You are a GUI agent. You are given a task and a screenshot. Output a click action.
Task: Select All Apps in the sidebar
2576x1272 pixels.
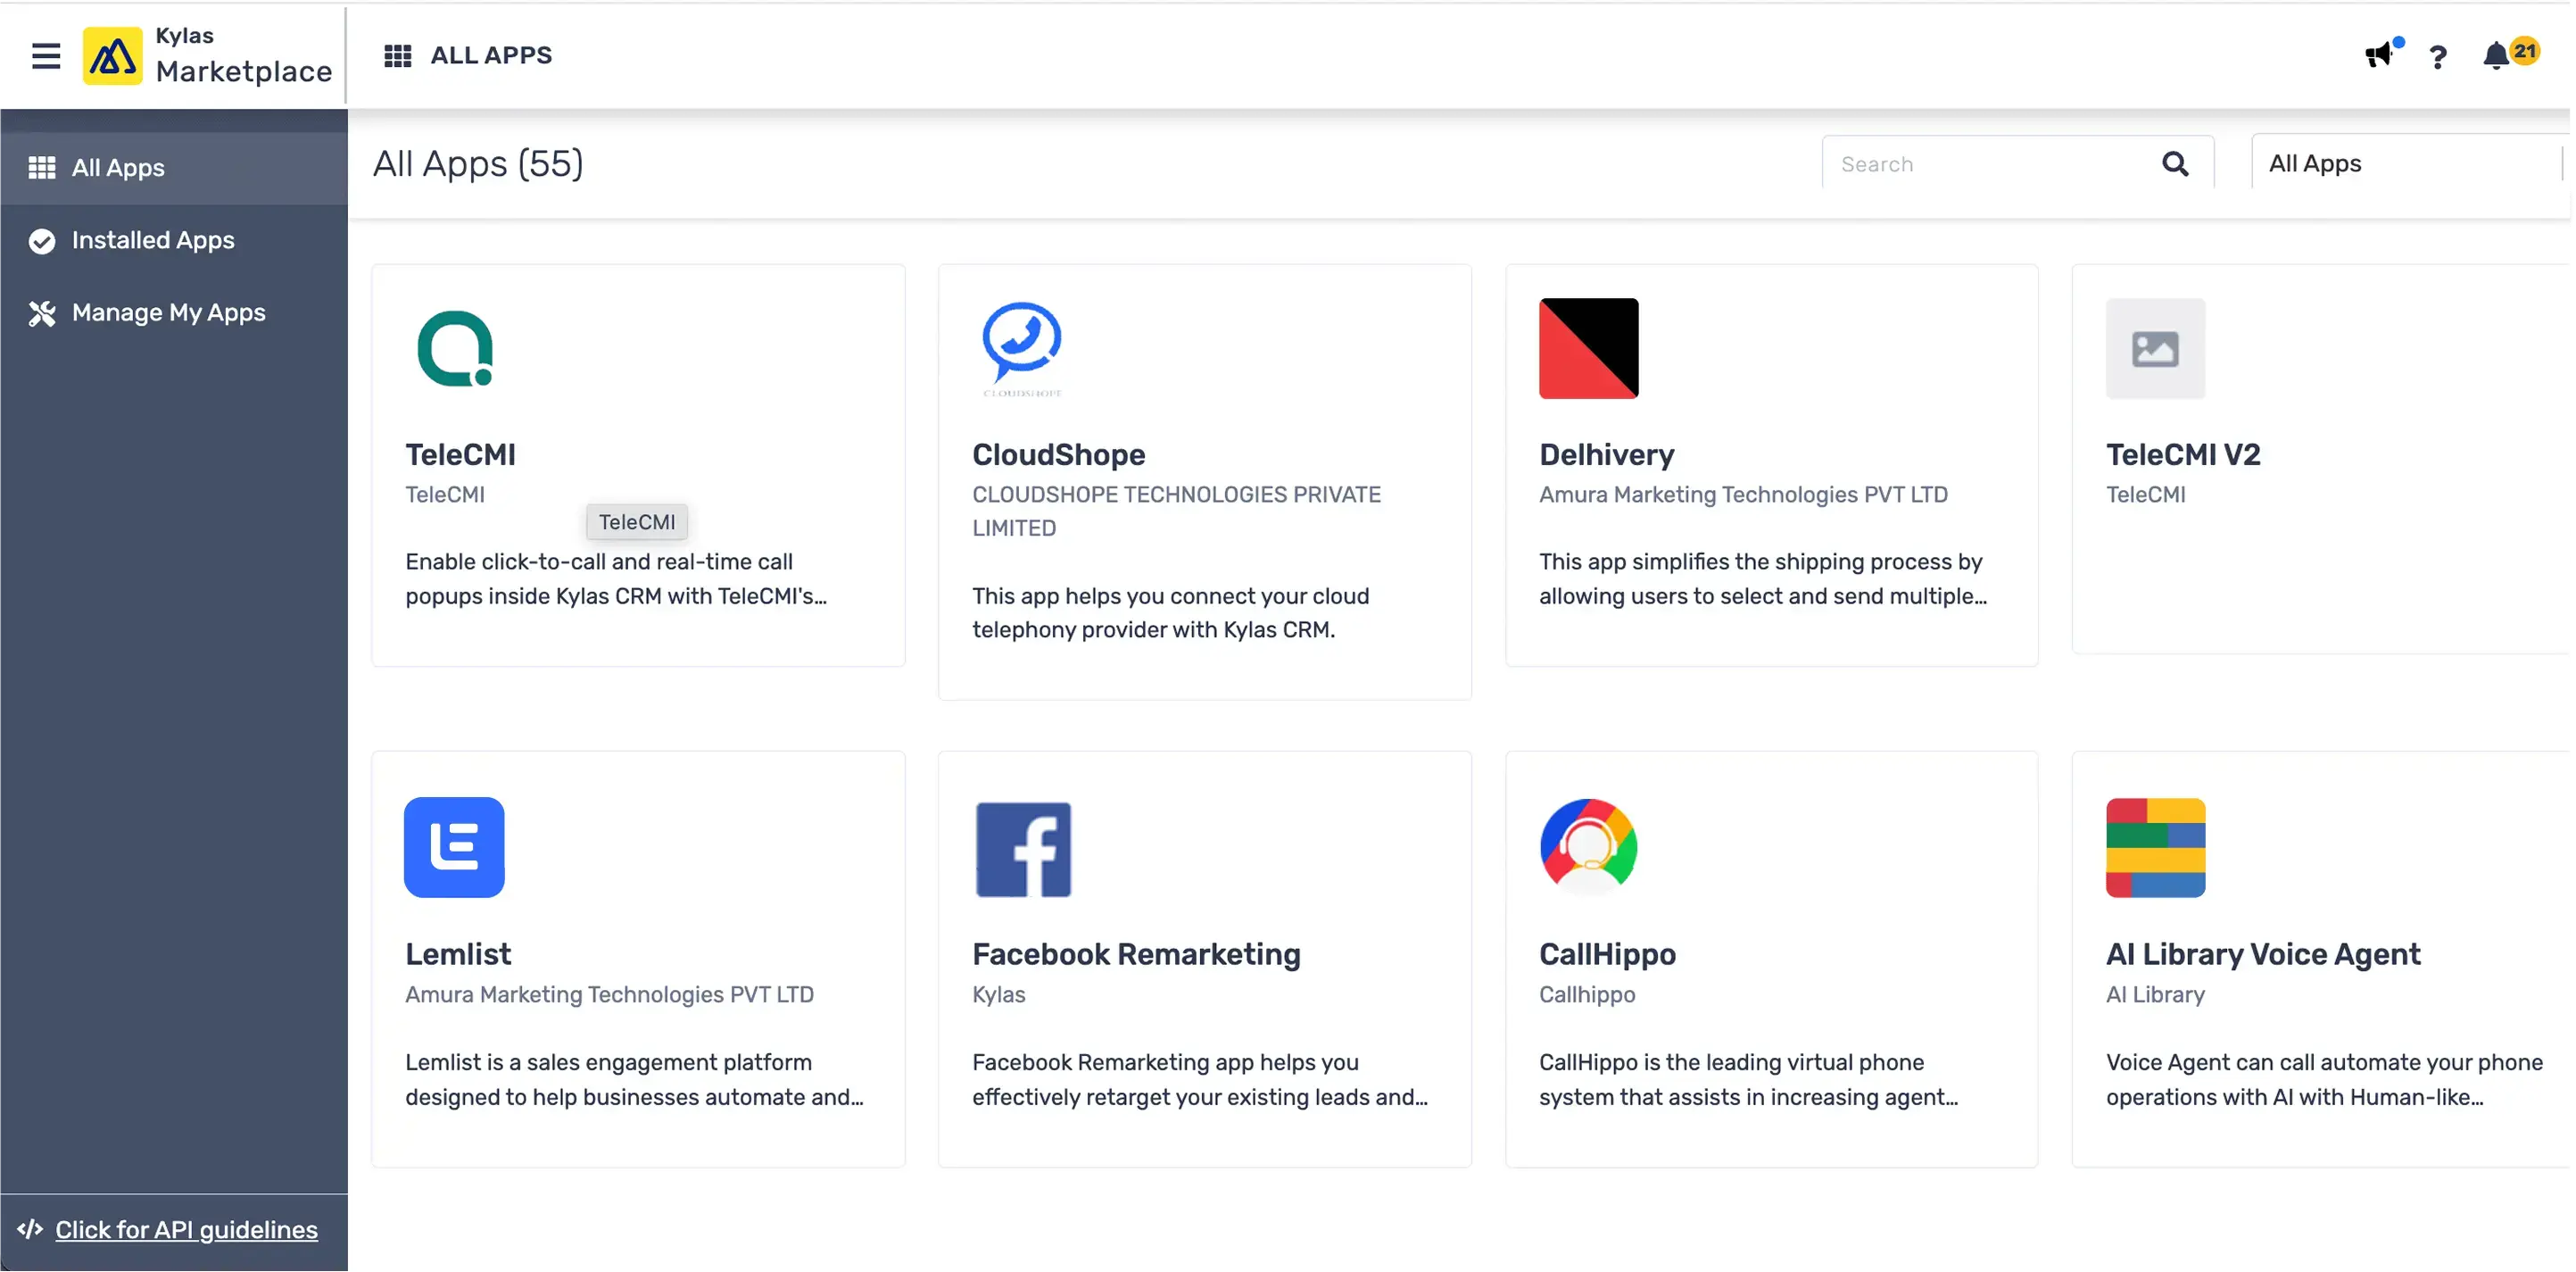[x=118, y=168]
